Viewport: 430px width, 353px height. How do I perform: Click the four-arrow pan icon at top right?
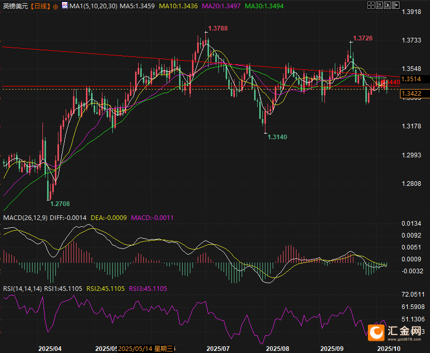pyautogui.click(x=370, y=6)
